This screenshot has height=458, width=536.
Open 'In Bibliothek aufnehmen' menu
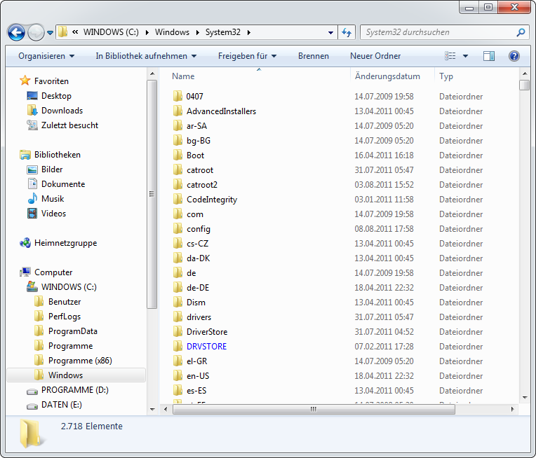click(146, 56)
